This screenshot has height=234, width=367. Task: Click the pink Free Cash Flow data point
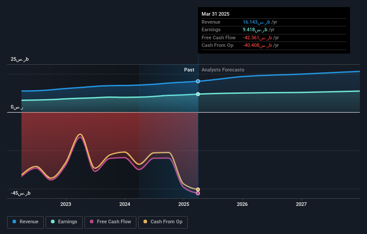[x=198, y=193]
